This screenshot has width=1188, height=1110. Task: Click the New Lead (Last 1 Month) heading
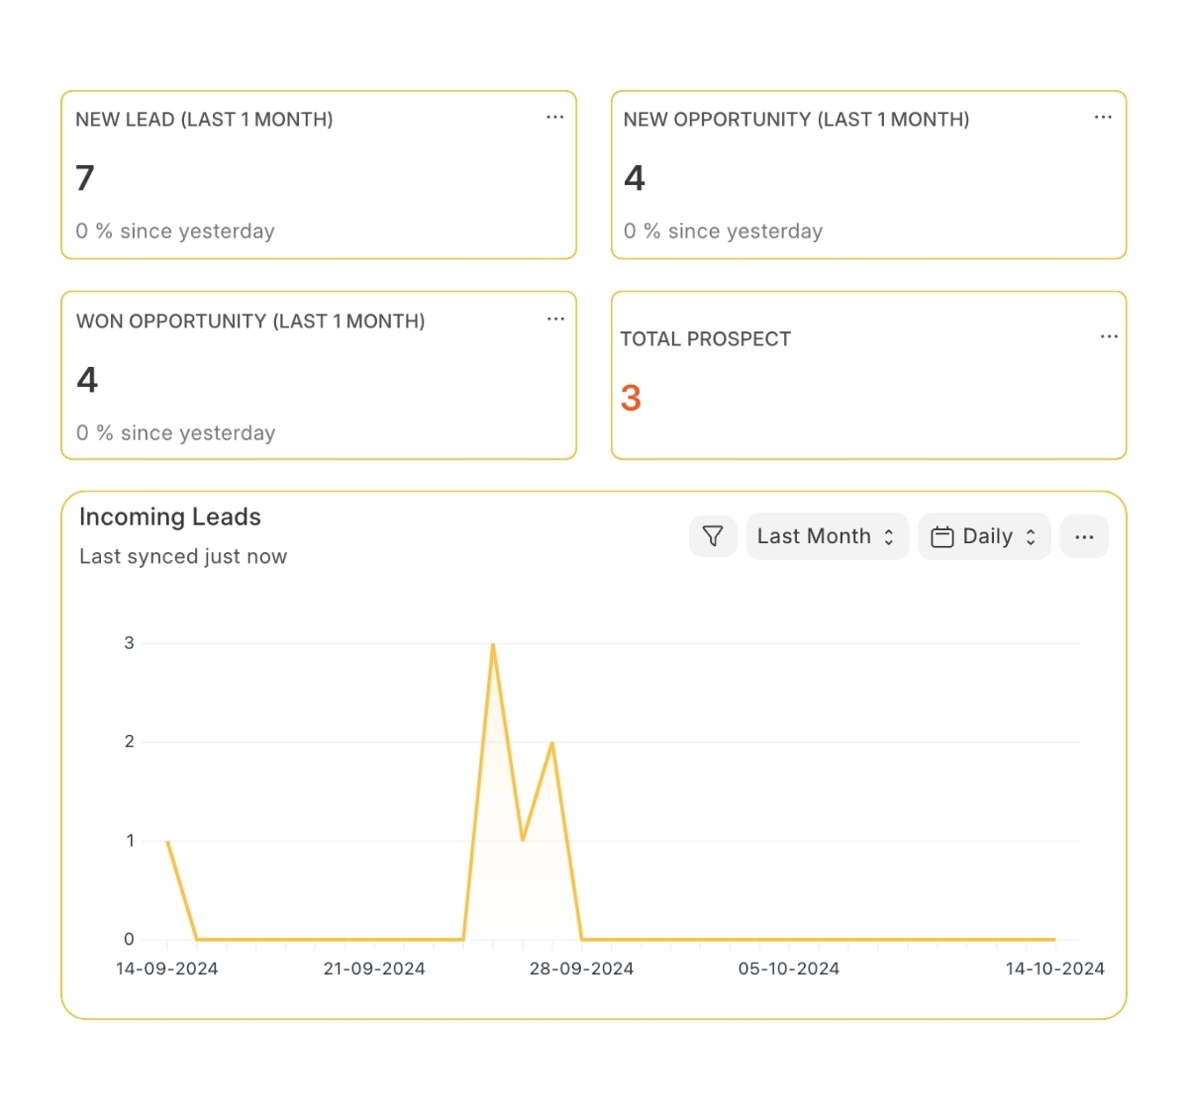(204, 120)
